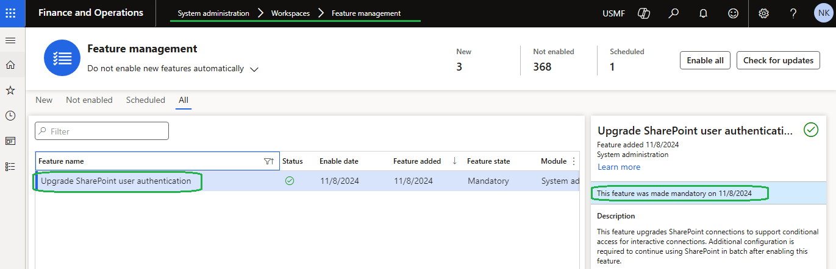Click Scheduled count tile showing 1

tap(627, 60)
